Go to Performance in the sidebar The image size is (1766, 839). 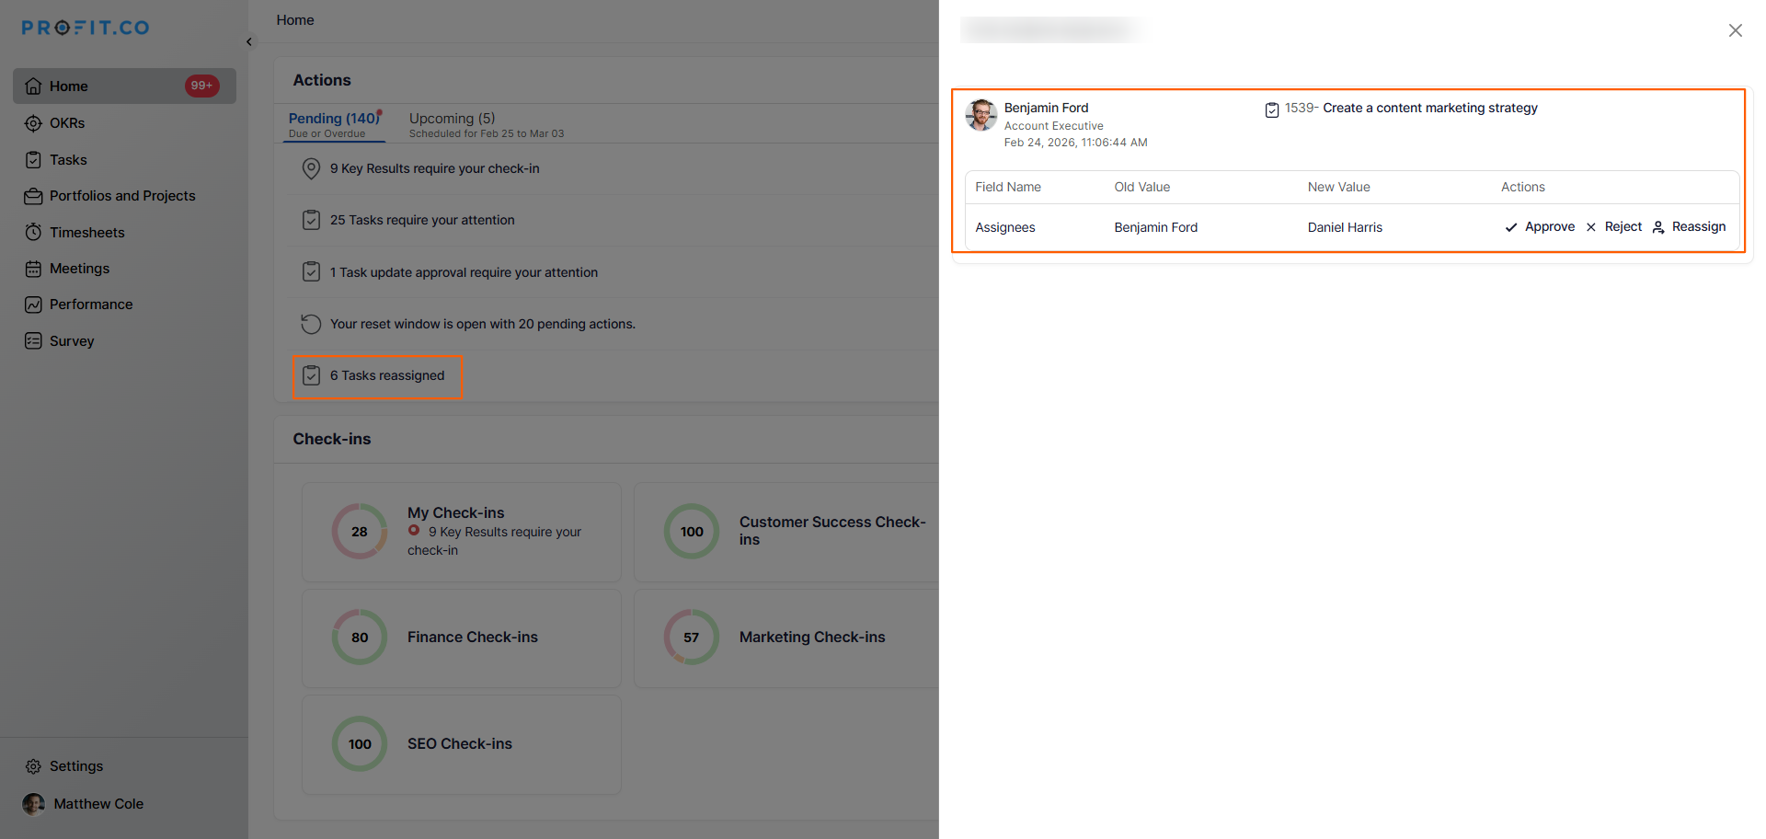coord(91,305)
